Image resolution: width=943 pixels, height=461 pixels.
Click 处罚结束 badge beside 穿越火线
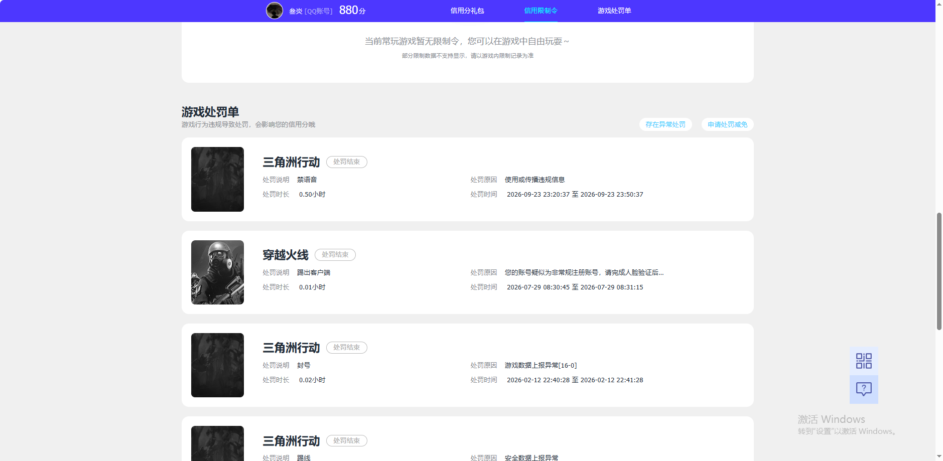tap(335, 255)
